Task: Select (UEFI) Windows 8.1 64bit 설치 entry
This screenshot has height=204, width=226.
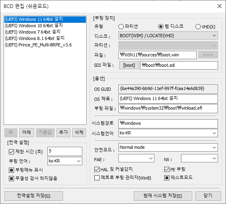Action: (45, 38)
